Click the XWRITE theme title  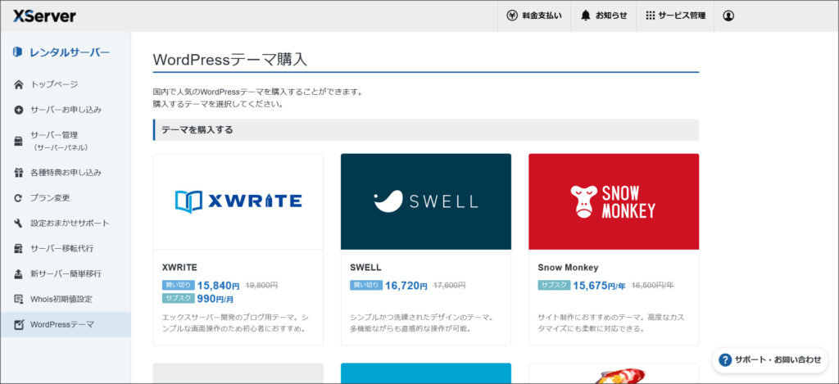[179, 268]
